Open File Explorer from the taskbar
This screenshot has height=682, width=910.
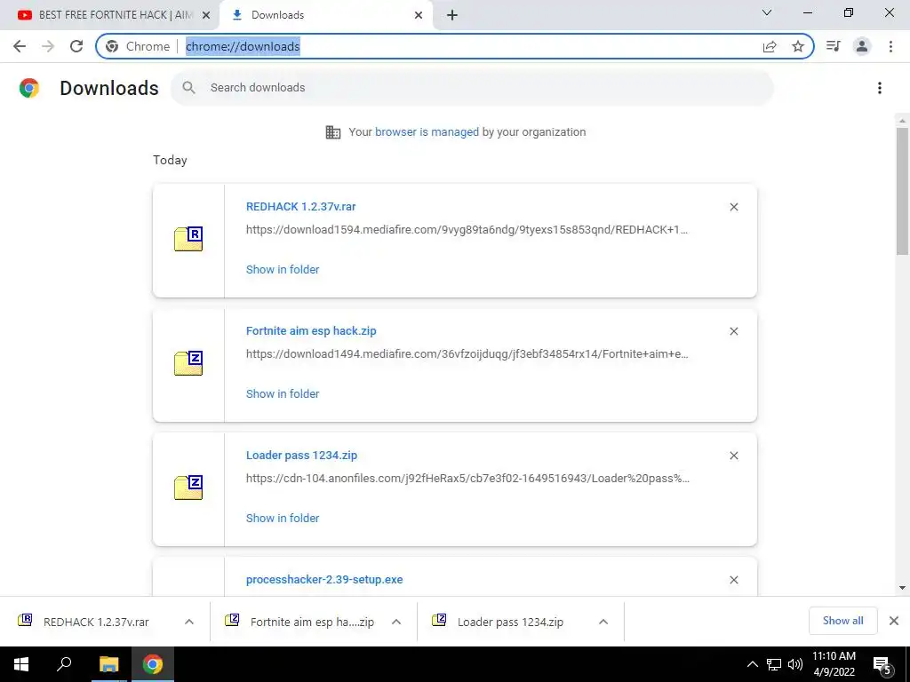click(108, 664)
